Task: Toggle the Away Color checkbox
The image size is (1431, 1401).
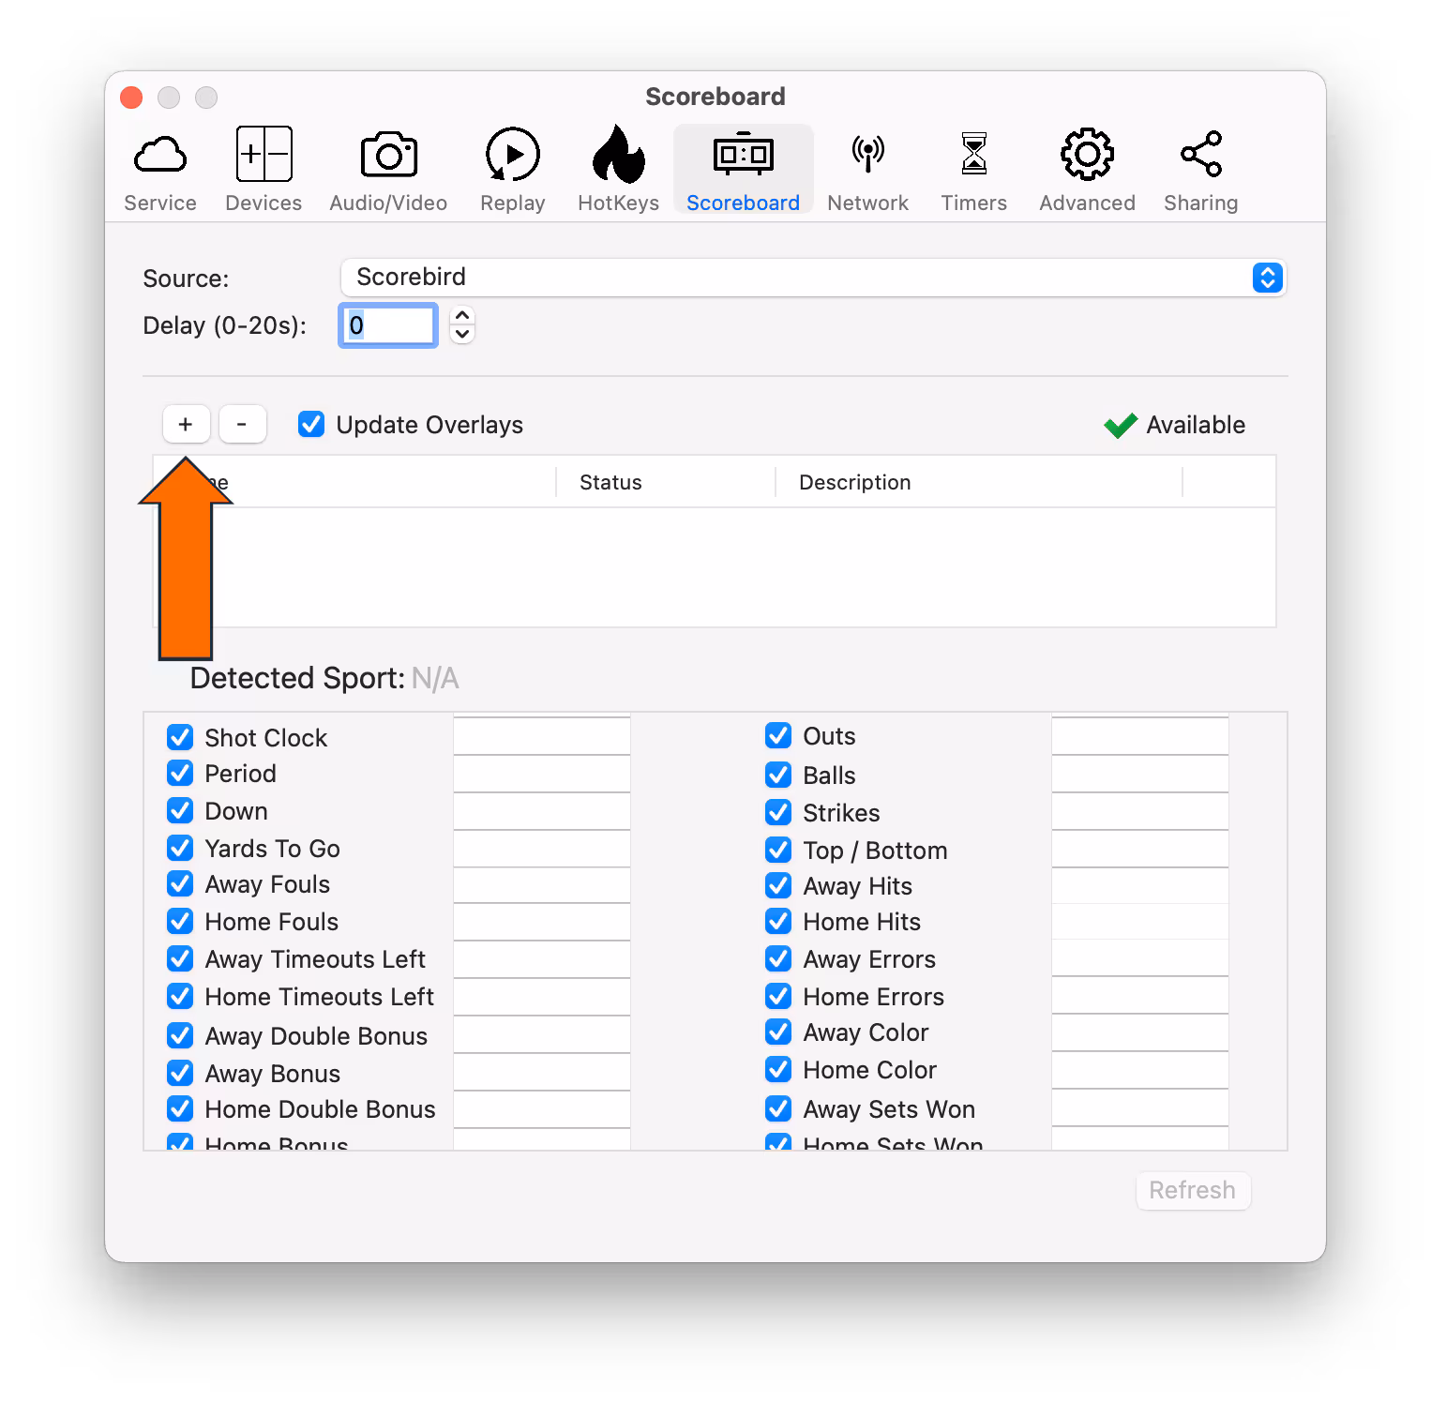Action: coord(778,1032)
